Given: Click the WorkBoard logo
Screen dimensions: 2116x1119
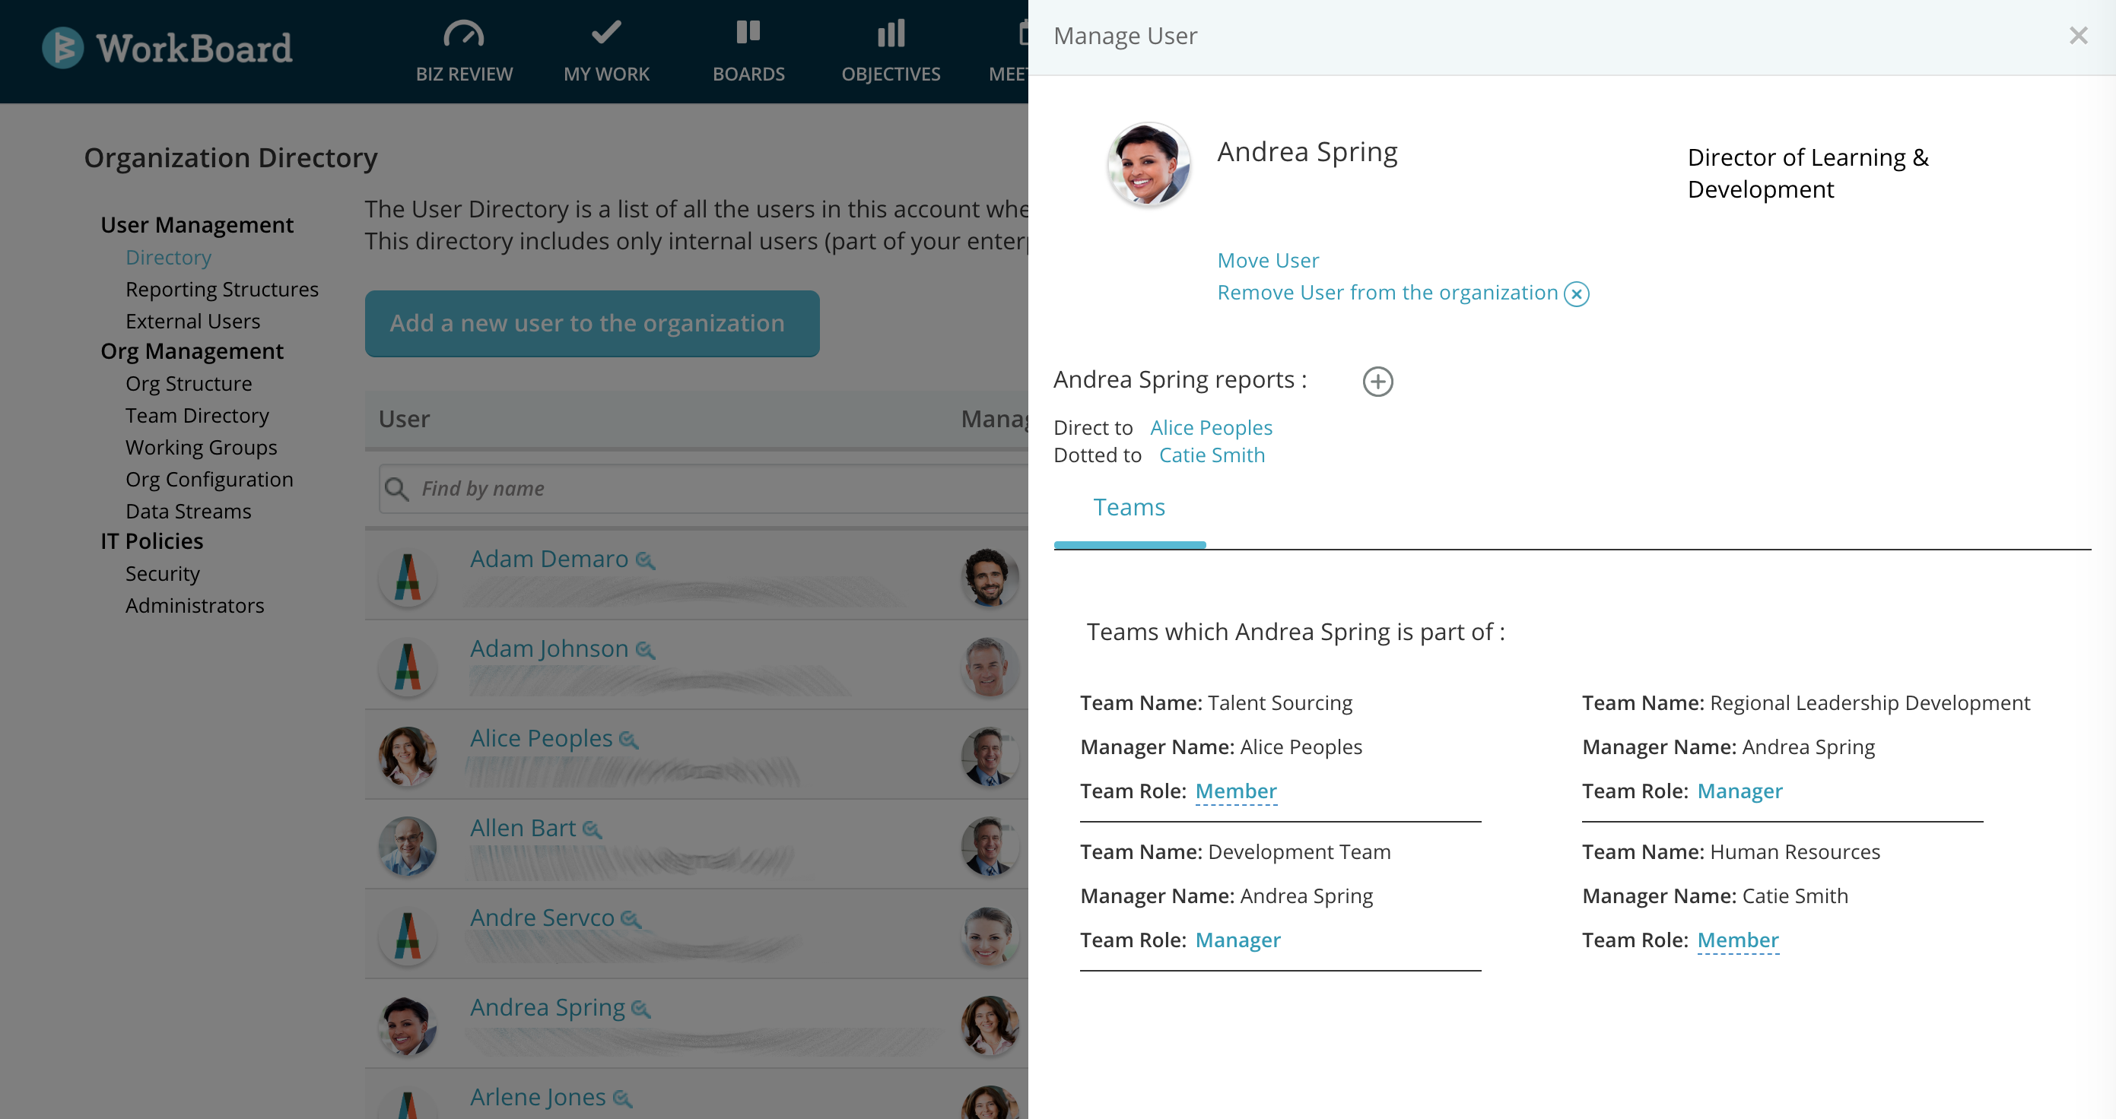Looking at the screenshot, I should (167, 48).
